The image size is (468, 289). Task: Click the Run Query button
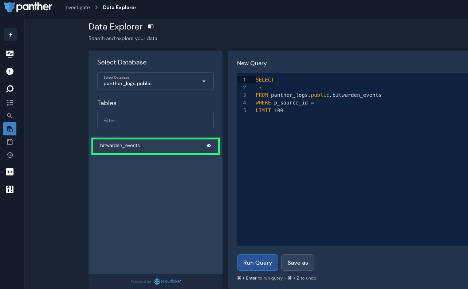tap(257, 262)
